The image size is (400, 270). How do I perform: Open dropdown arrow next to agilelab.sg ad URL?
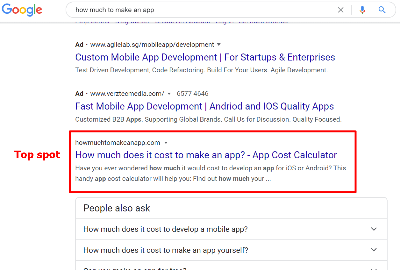pos(219,45)
